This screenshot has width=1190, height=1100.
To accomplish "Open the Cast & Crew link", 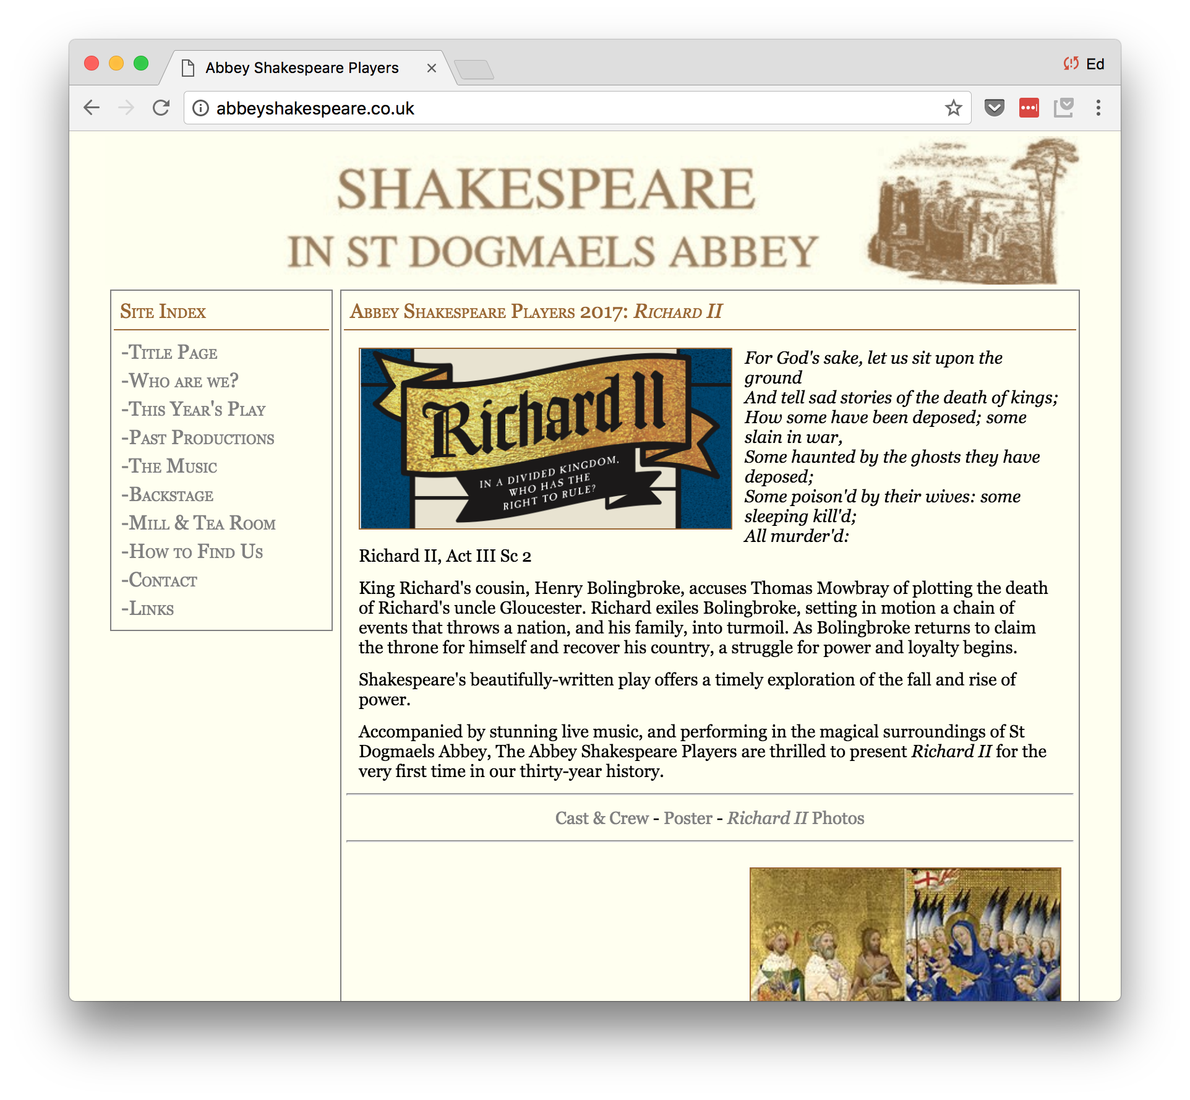I will 601,818.
